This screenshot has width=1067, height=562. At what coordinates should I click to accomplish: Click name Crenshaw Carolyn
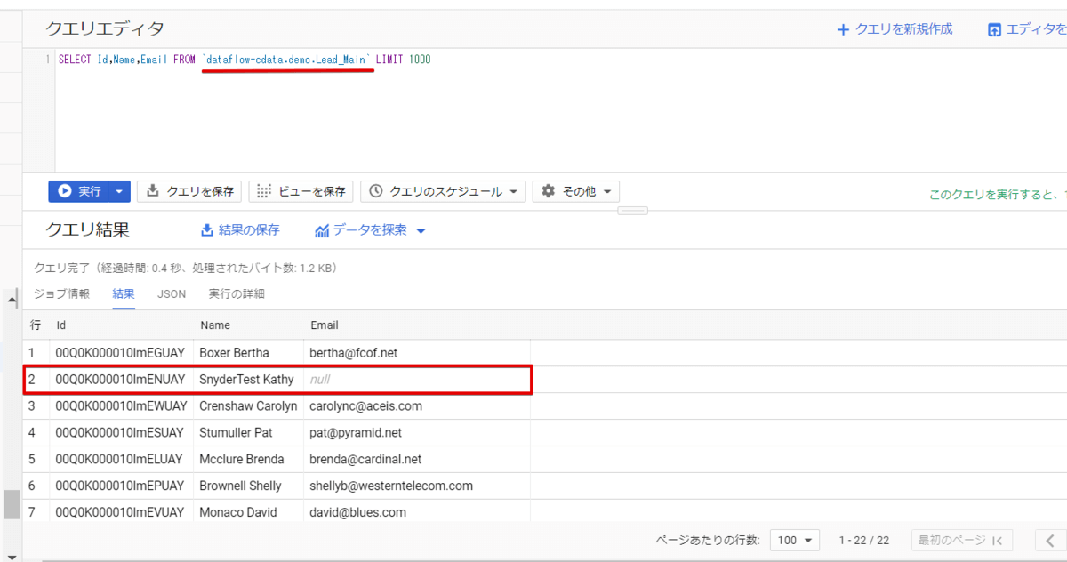pyautogui.click(x=248, y=406)
